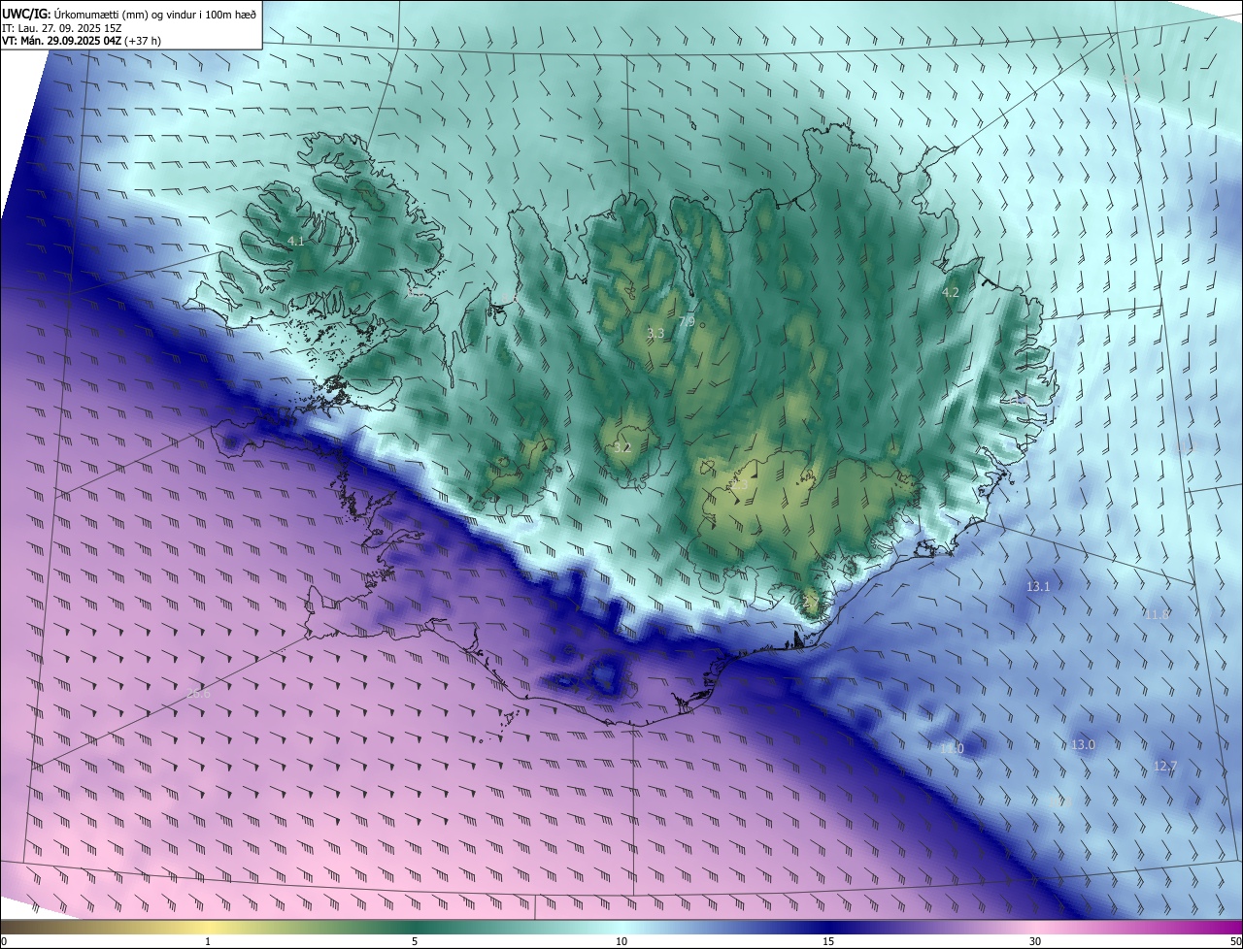The width and height of the screenshot is (1243, 949).
Task: Click the 3.3 value on the map
Action: tap(655, 334)
